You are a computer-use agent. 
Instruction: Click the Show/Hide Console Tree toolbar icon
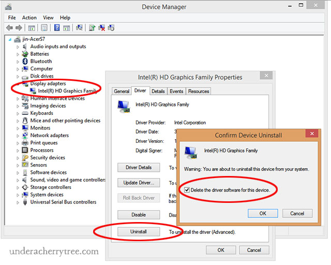pos(32,27)
